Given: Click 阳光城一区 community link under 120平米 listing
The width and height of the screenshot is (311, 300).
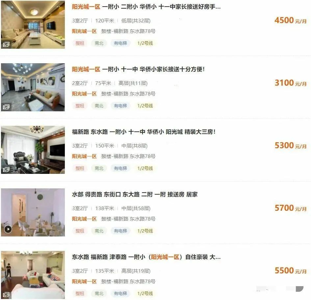Looking at the screenshot, I should [84, 31].
